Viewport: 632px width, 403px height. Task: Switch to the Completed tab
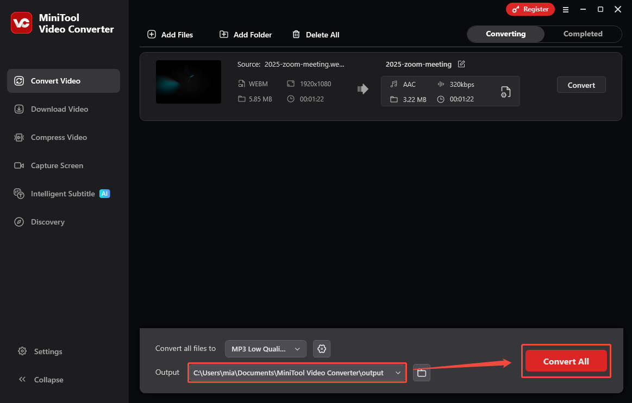tap(583, 34)
